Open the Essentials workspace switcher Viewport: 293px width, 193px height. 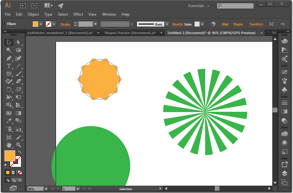pyautogui.click(x=199, y=6)
